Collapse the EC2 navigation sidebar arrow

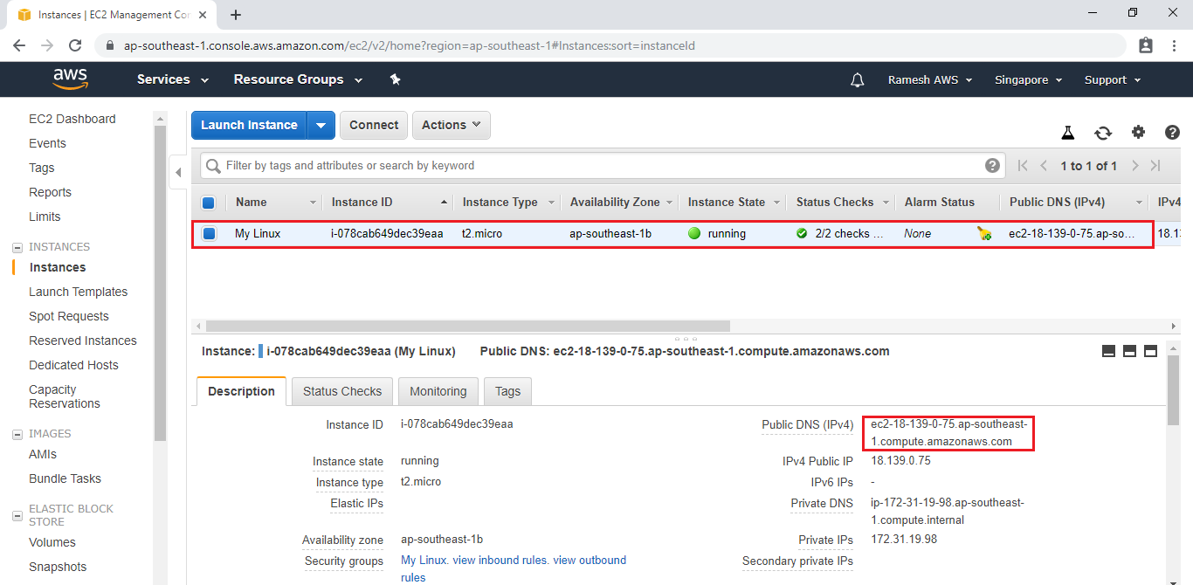coord(178,173)
